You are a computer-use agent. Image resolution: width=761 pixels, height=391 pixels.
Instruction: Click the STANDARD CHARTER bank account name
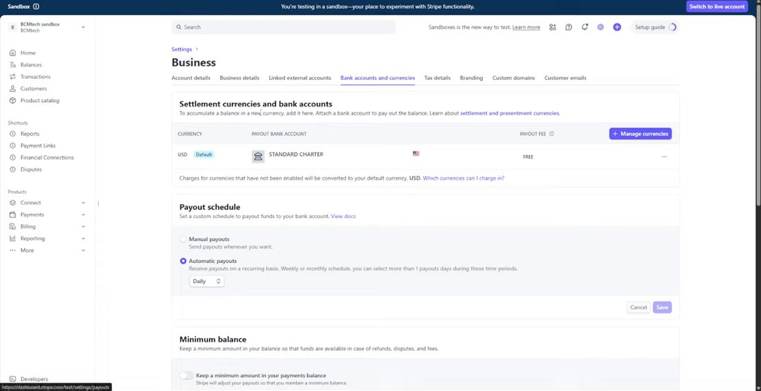[296, 154]
